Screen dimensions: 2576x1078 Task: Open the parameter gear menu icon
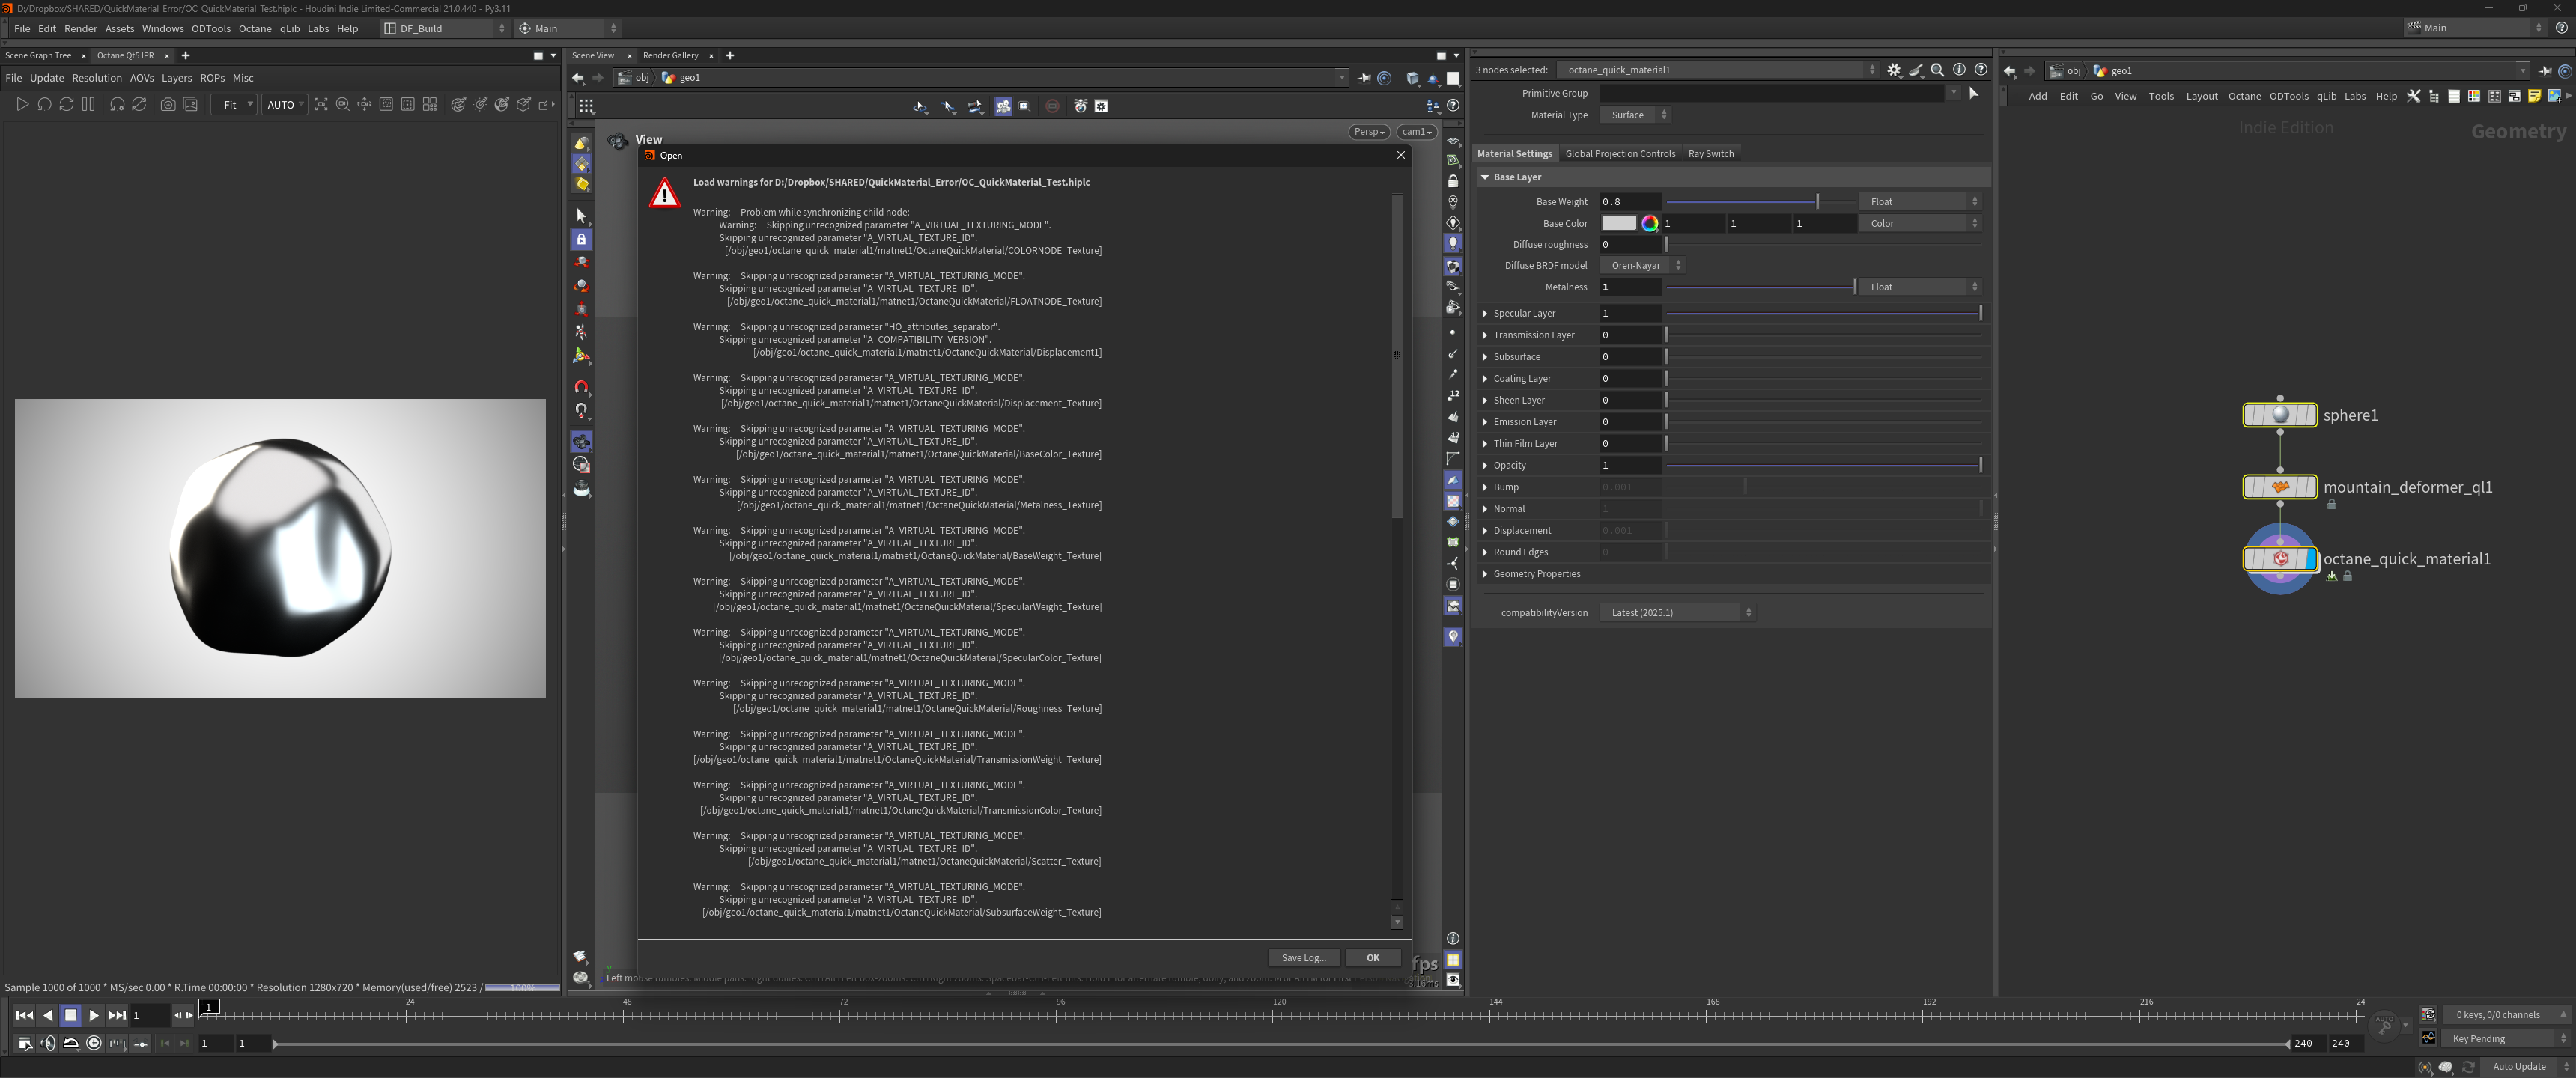[1893, 70]
